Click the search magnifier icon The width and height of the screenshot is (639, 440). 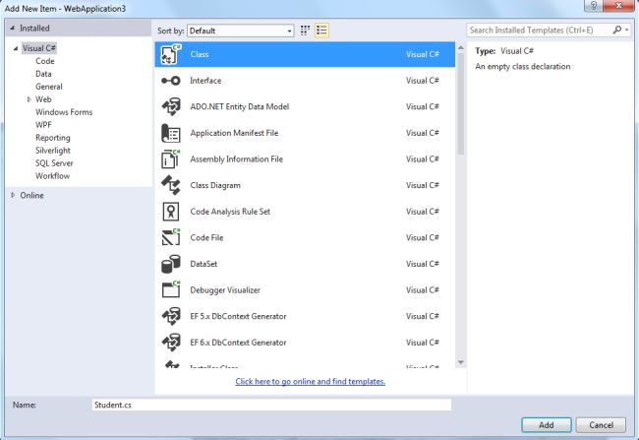click(617, 30)
